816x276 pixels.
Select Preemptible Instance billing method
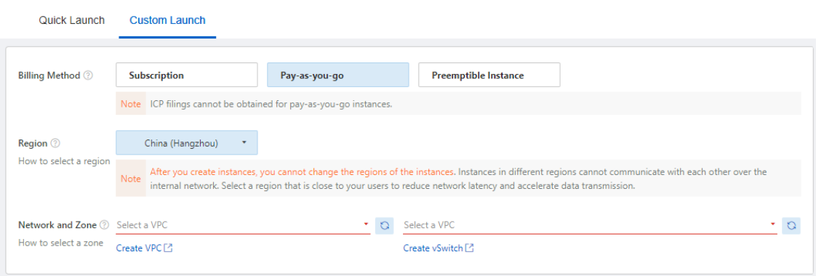[x=489, y=75]
